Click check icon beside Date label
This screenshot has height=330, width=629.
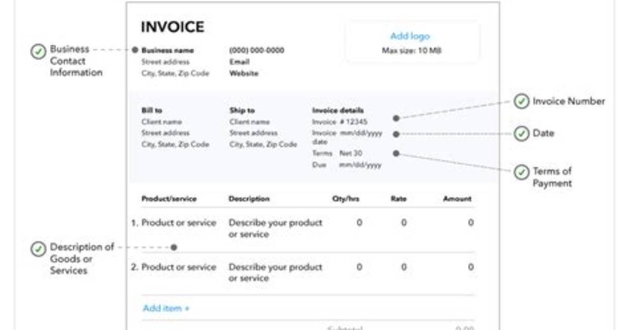522,133
